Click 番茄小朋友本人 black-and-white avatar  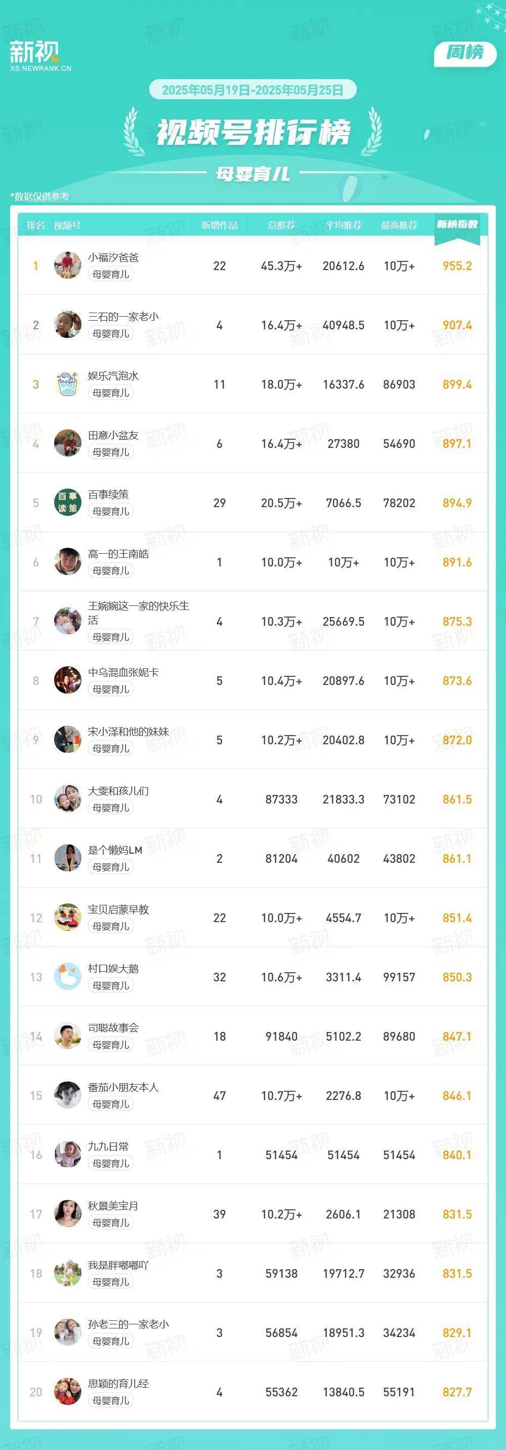[67, 1095]
